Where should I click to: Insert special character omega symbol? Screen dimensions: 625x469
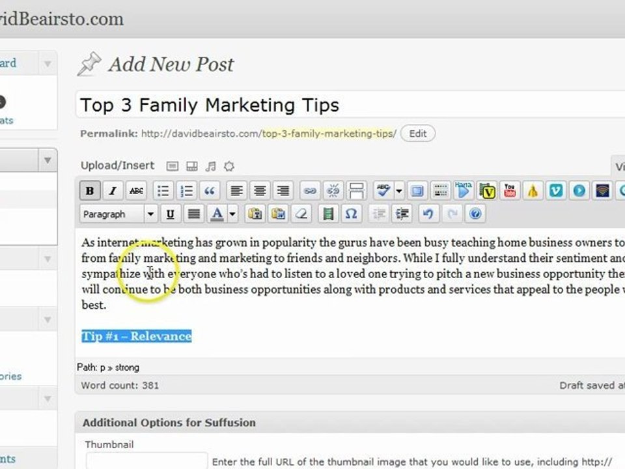point(351,214)
